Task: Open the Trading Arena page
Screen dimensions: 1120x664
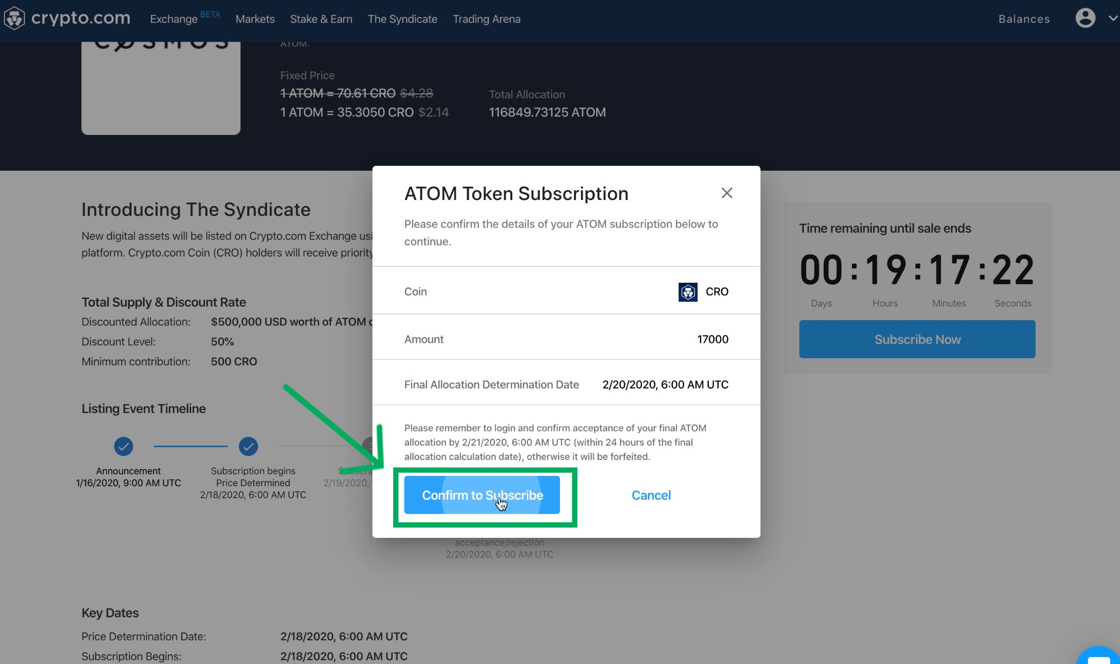Action: [486, 19]
